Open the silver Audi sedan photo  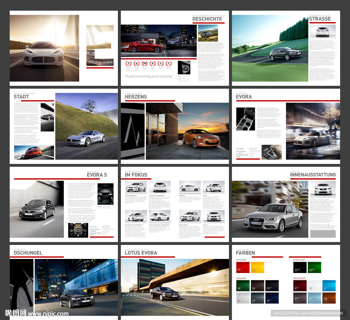[270, 209]
